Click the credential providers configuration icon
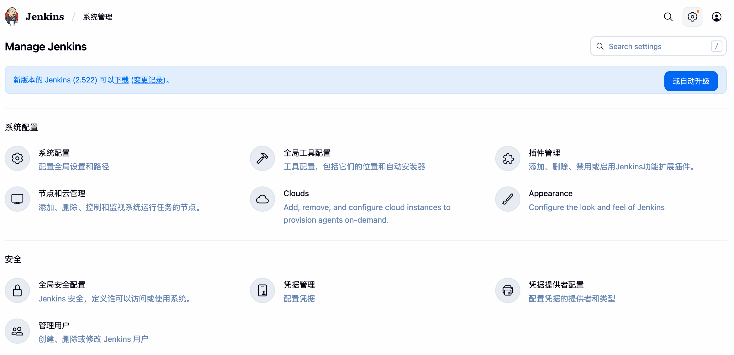 [508, 291]
